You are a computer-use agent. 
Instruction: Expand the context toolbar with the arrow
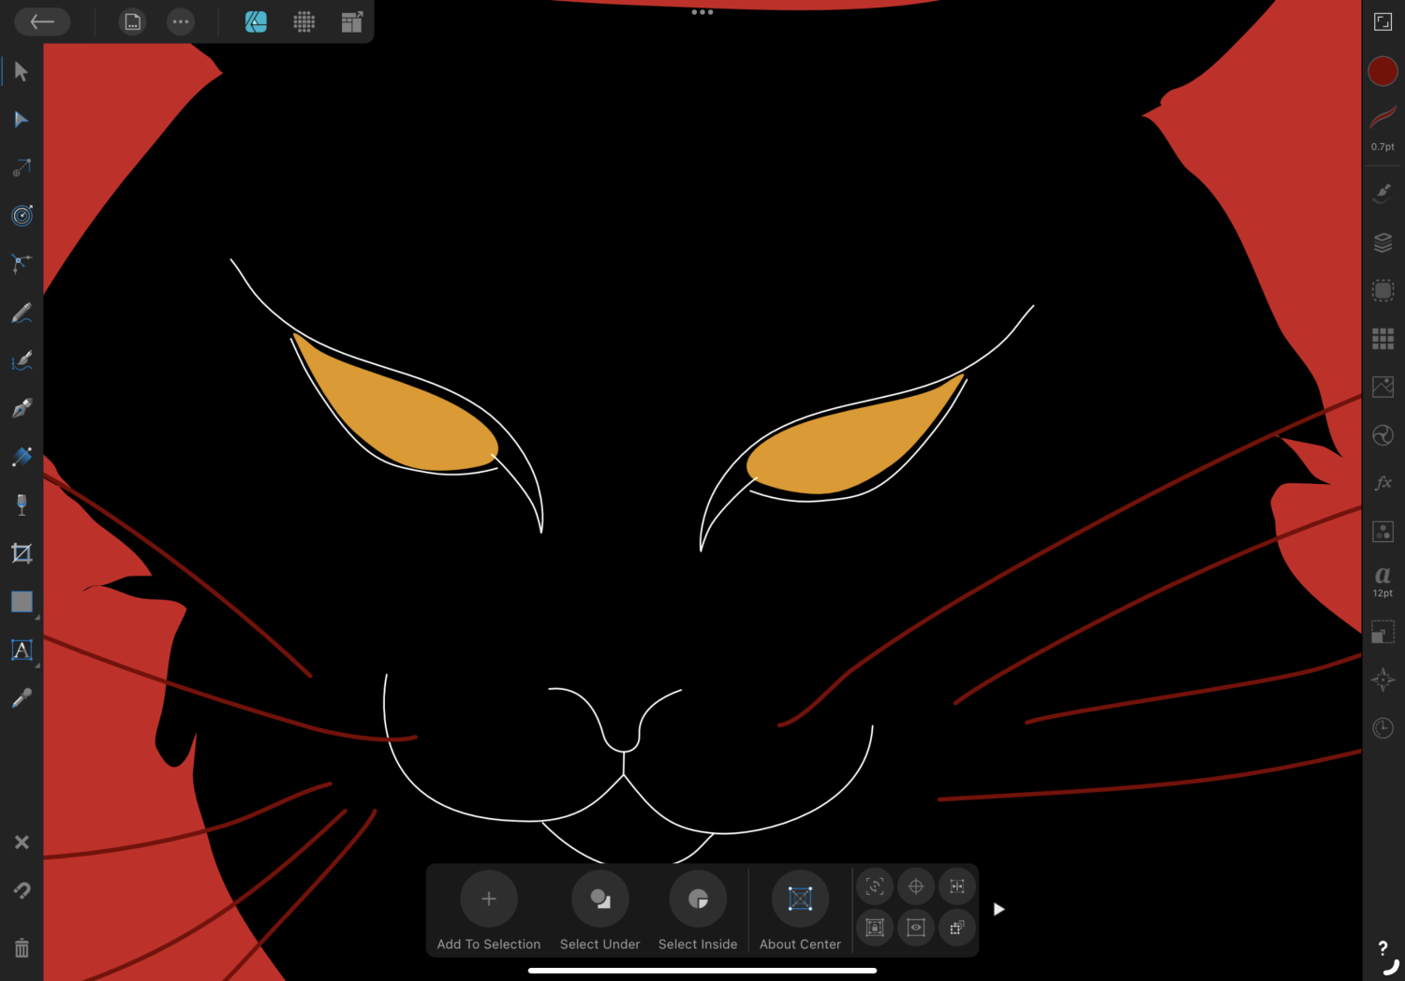click(x=998, y=909)
